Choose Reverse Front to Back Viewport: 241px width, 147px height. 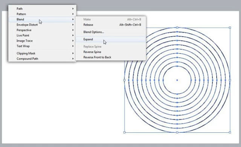[x=111, y=57]
